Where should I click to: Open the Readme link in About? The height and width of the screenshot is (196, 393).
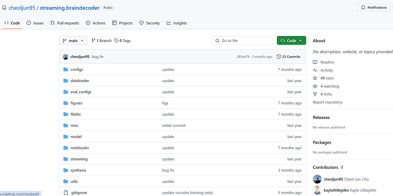click(324, 62)
